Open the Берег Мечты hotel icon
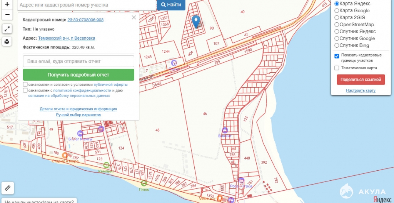Screen dimensions: 394x203 tap(80, 133)
